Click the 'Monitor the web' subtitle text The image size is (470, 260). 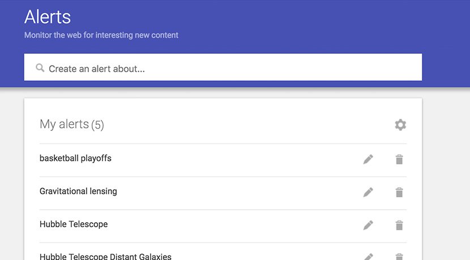(x=101, y=35)
